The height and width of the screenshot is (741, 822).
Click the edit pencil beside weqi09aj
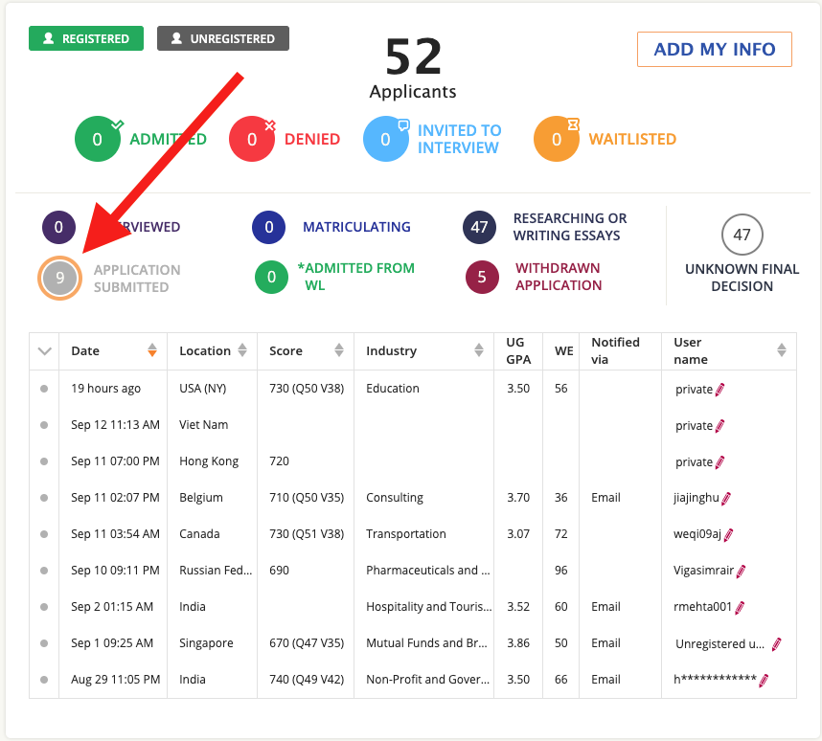[728, 534]
